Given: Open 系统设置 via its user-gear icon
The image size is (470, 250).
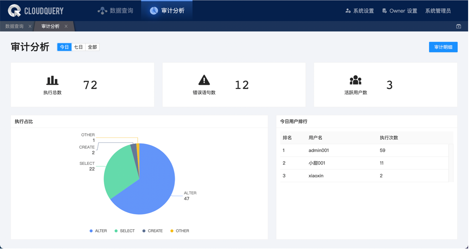Looking at the screenshot, I should (x=348, y=11).
